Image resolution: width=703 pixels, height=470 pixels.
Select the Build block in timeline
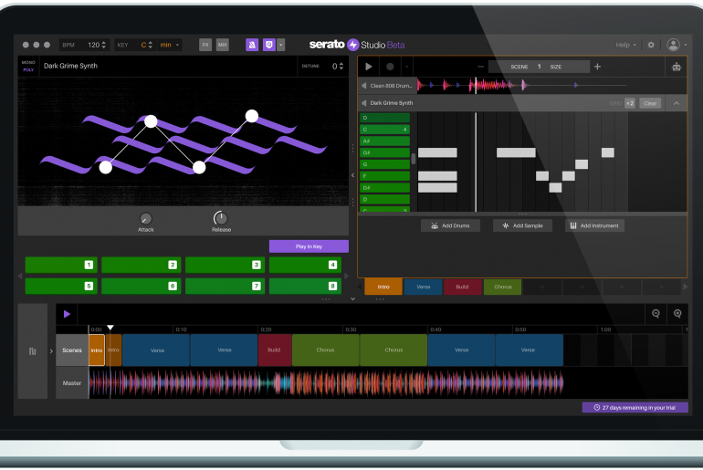pyautogui.click(x=275, y=350)
